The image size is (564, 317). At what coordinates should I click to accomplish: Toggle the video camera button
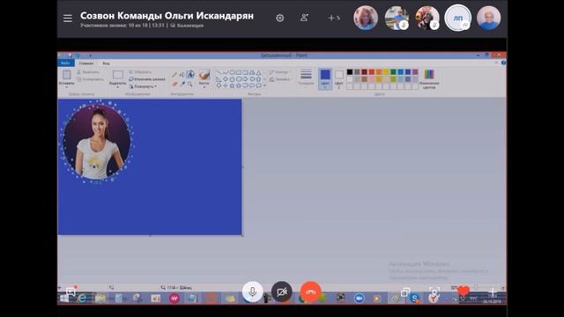click(282, 291)
